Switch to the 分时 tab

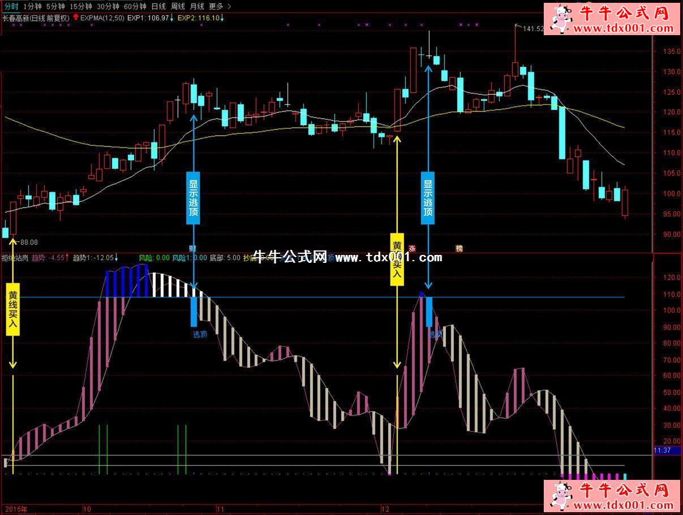pos(11,7)
